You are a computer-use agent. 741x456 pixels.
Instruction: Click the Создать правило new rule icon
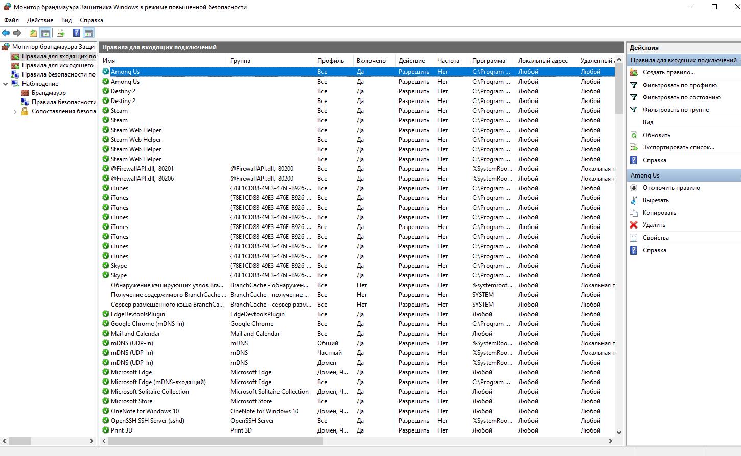[x=634, y=72]
